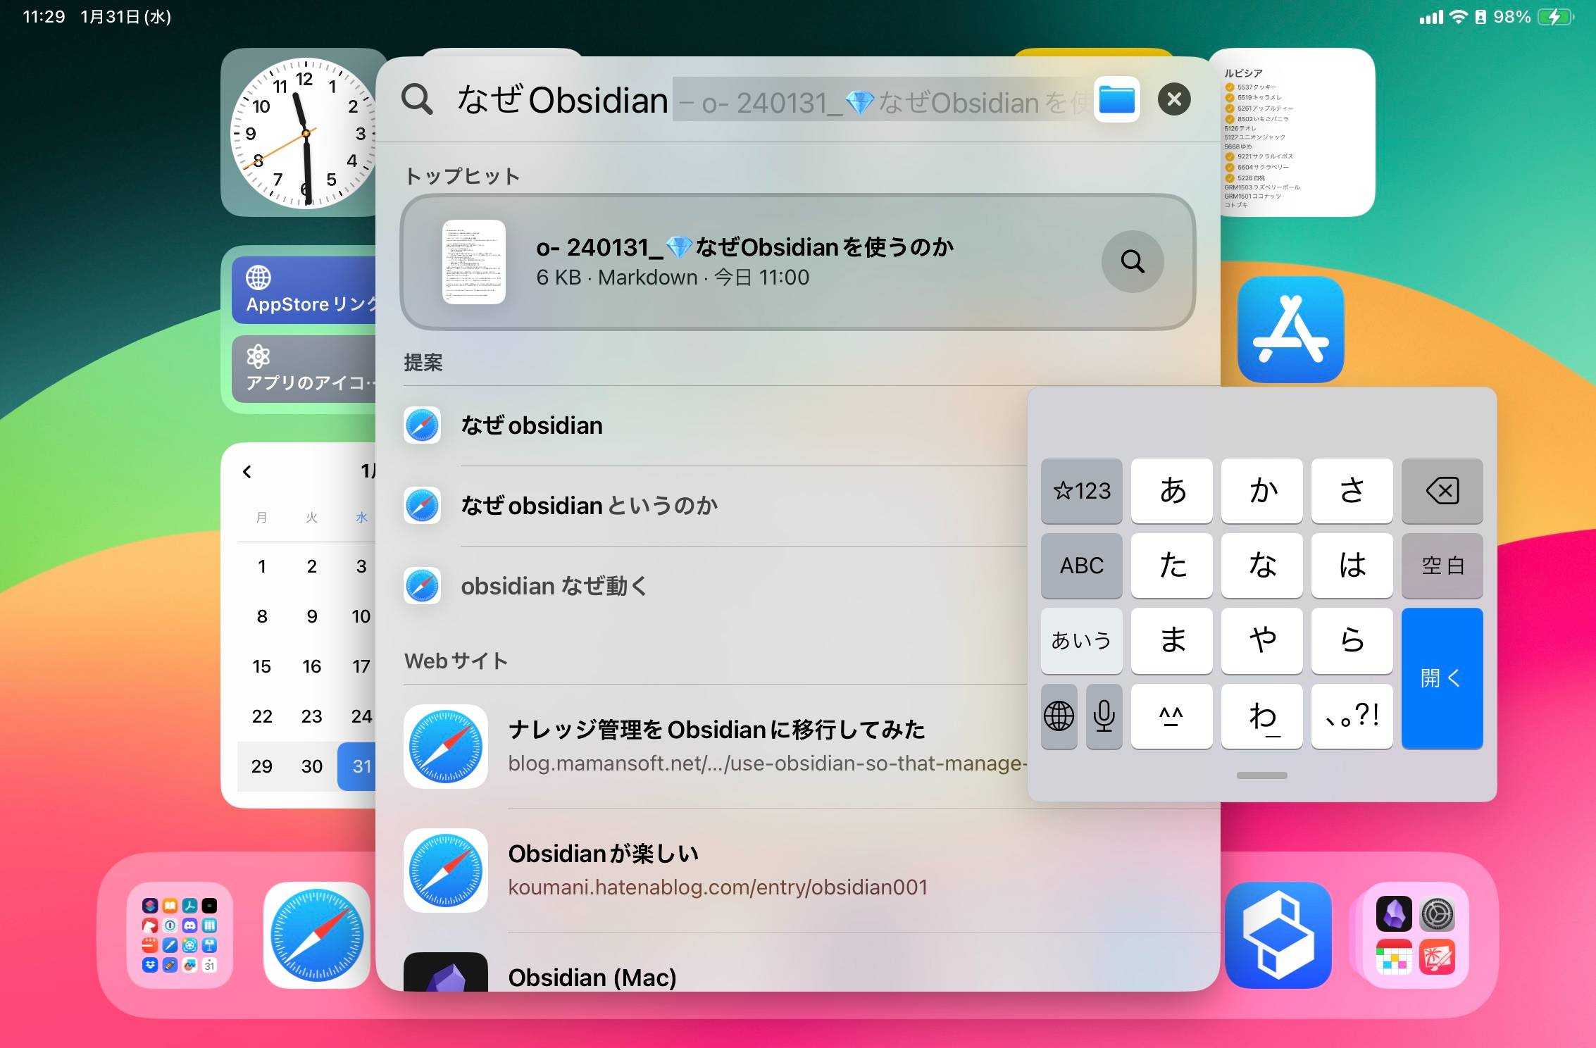This screenshot has height=1048, width=1596.
Task: Switch keyboard to ABC layout
Action: (1082, 566)
